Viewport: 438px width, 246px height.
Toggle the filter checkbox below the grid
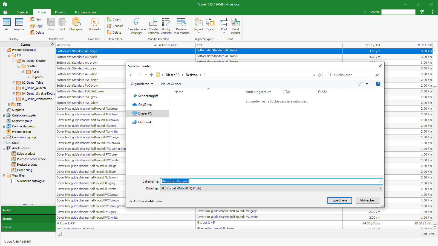(x=60, y=234)
